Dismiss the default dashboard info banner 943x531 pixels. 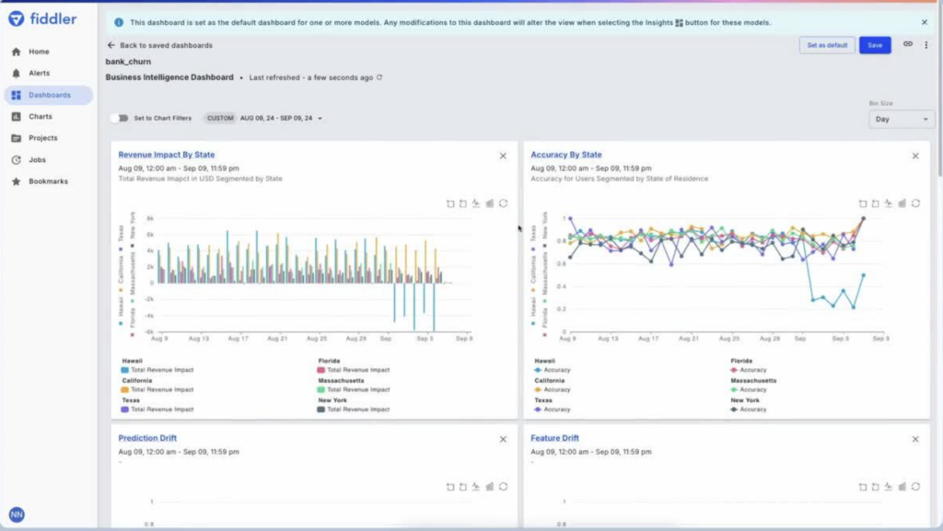(925, 22)
